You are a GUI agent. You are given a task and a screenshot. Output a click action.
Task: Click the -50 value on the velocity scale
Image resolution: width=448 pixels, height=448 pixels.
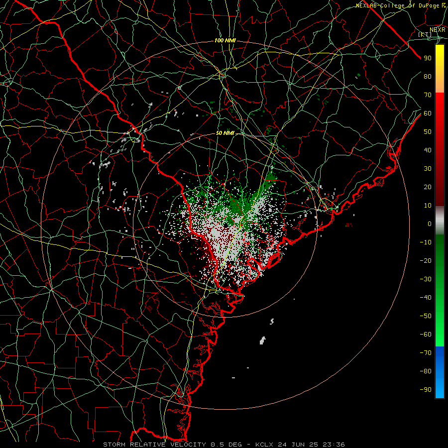pyautogui.click(x=426, y=316)
